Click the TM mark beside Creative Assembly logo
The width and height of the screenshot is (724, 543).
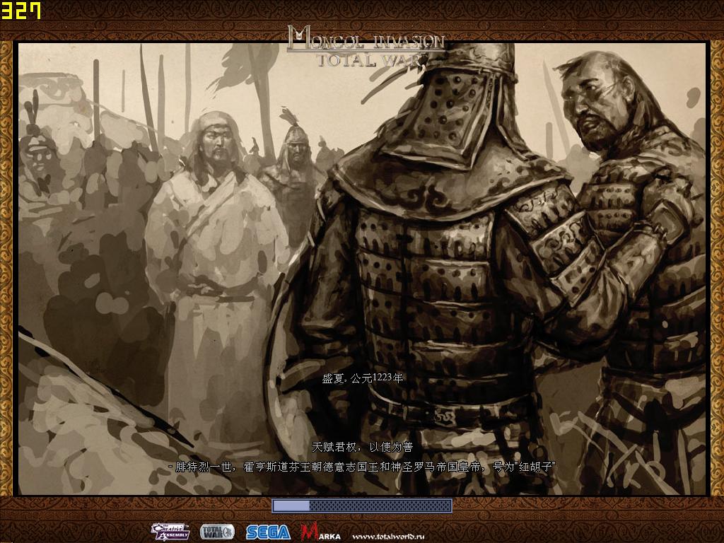pos(187,525)
